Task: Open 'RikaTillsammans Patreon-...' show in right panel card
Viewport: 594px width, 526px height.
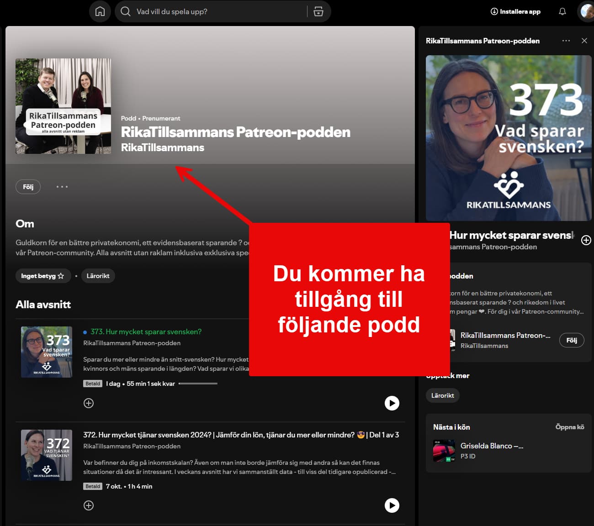Action: coord(505,335)
